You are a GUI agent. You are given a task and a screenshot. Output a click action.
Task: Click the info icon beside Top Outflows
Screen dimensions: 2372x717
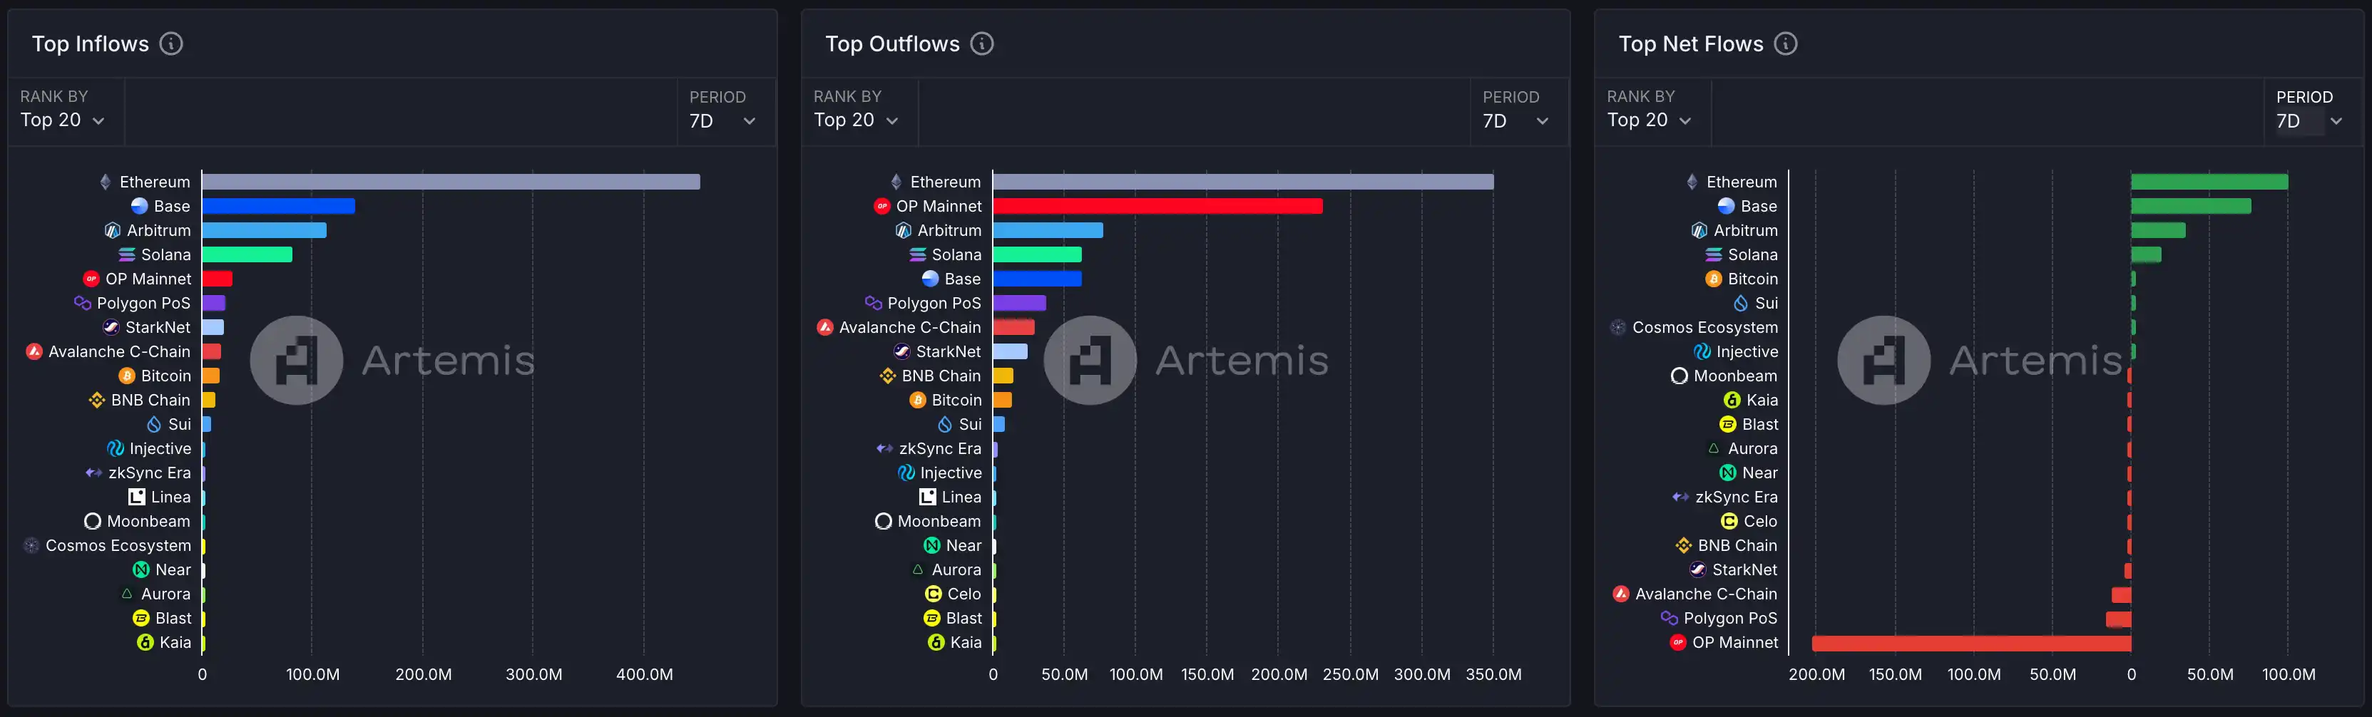coord(983,43)
